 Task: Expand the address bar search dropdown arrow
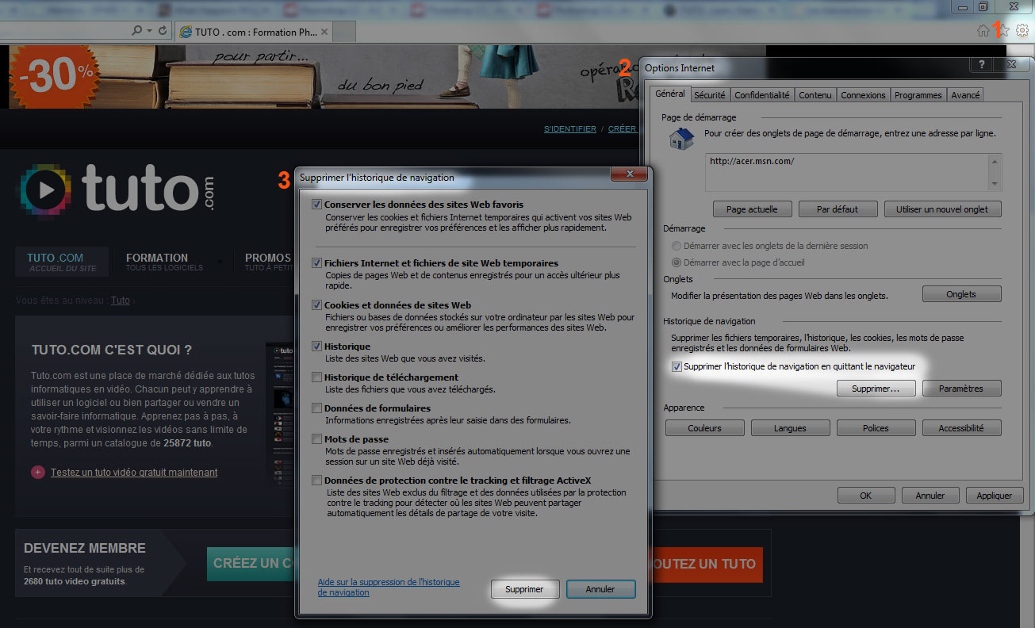149,31
